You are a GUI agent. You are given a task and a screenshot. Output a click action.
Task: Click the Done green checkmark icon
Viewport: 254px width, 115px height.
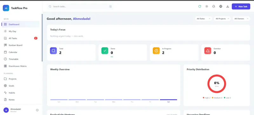tap(105, 51)
